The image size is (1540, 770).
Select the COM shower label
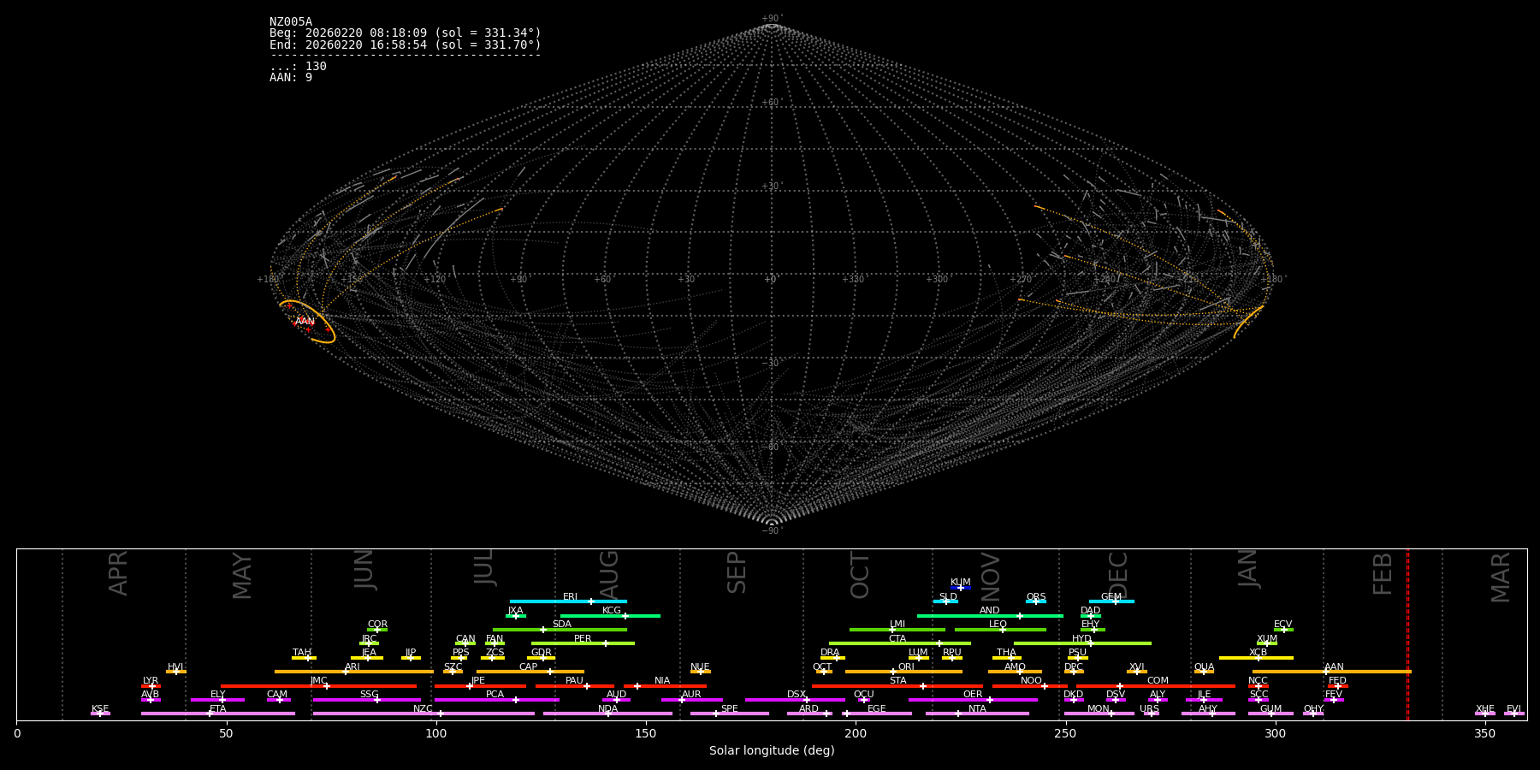(1158, 681)
